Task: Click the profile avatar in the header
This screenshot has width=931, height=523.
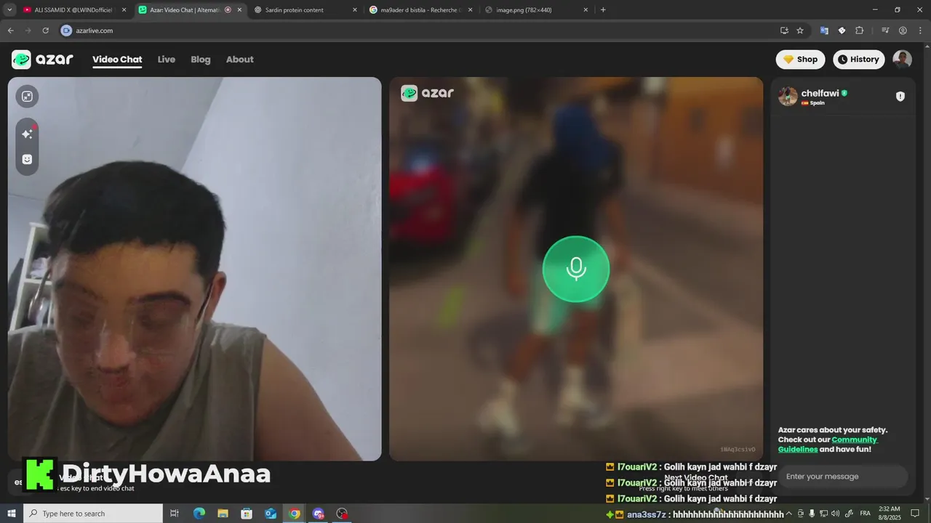Action: 902,60
